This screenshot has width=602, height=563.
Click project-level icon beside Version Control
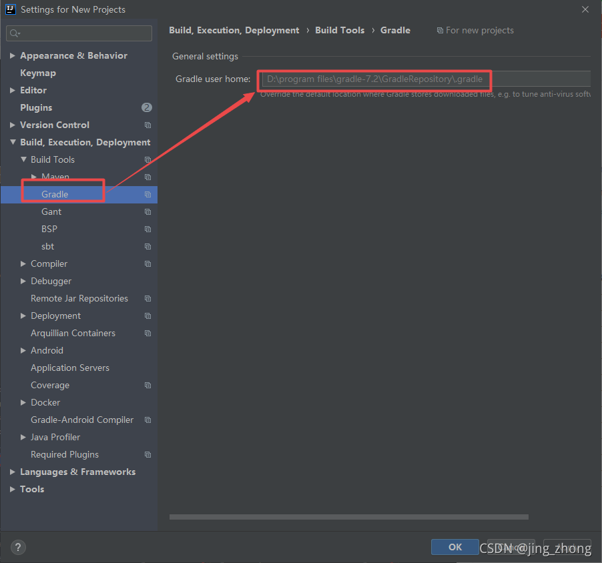coord(147,125)
